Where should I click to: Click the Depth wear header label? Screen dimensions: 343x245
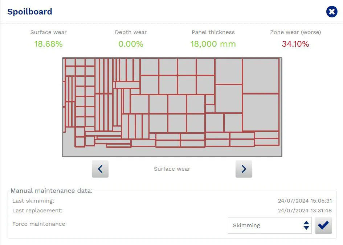131,32
